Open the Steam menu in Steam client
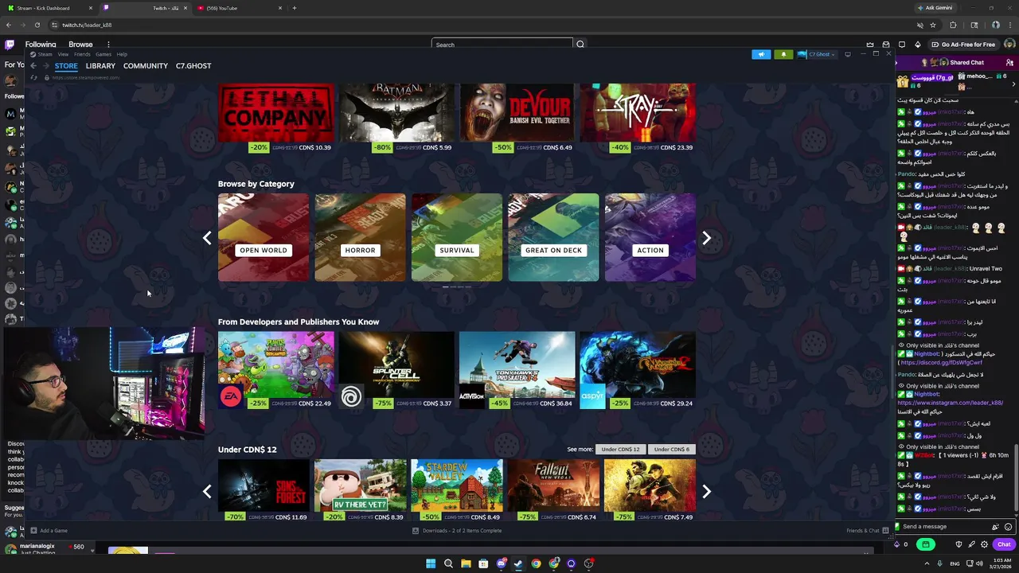Image resolution: width=1019 pixels, height=573 pixels. [x=45, y=54]
